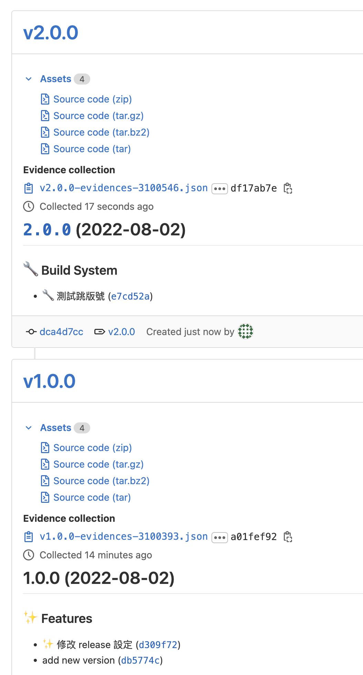Download Source code (tar.bz2) of v1.0.0
Image resolution: width=363 pixels, height=675 pixels.
[x=101, y=481]
